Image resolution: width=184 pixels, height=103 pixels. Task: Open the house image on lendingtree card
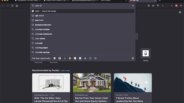[x=92, y=83]
